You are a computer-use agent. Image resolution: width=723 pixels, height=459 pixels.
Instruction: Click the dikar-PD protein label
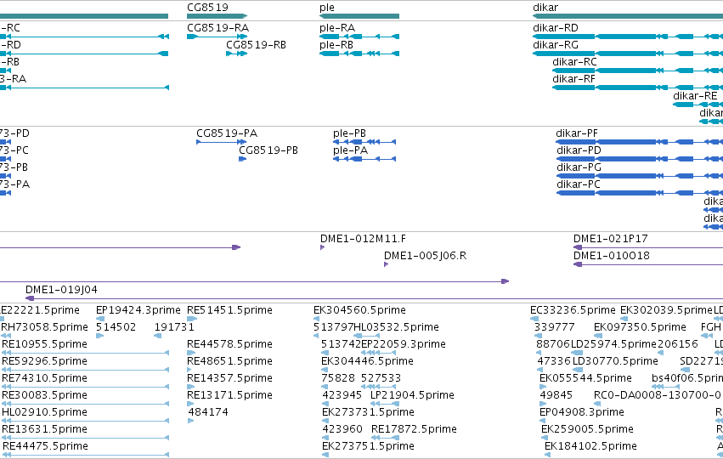tap(579, 150)
